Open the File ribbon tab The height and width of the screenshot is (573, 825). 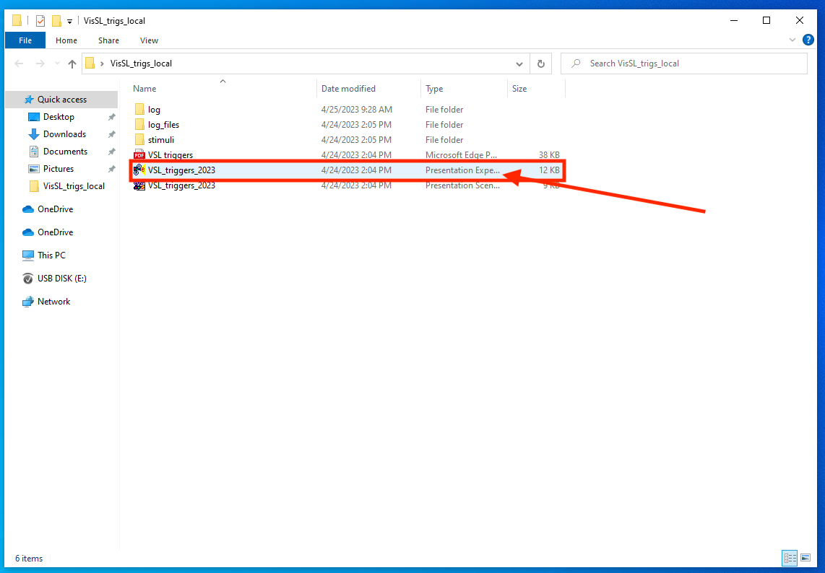click(25, 40)
